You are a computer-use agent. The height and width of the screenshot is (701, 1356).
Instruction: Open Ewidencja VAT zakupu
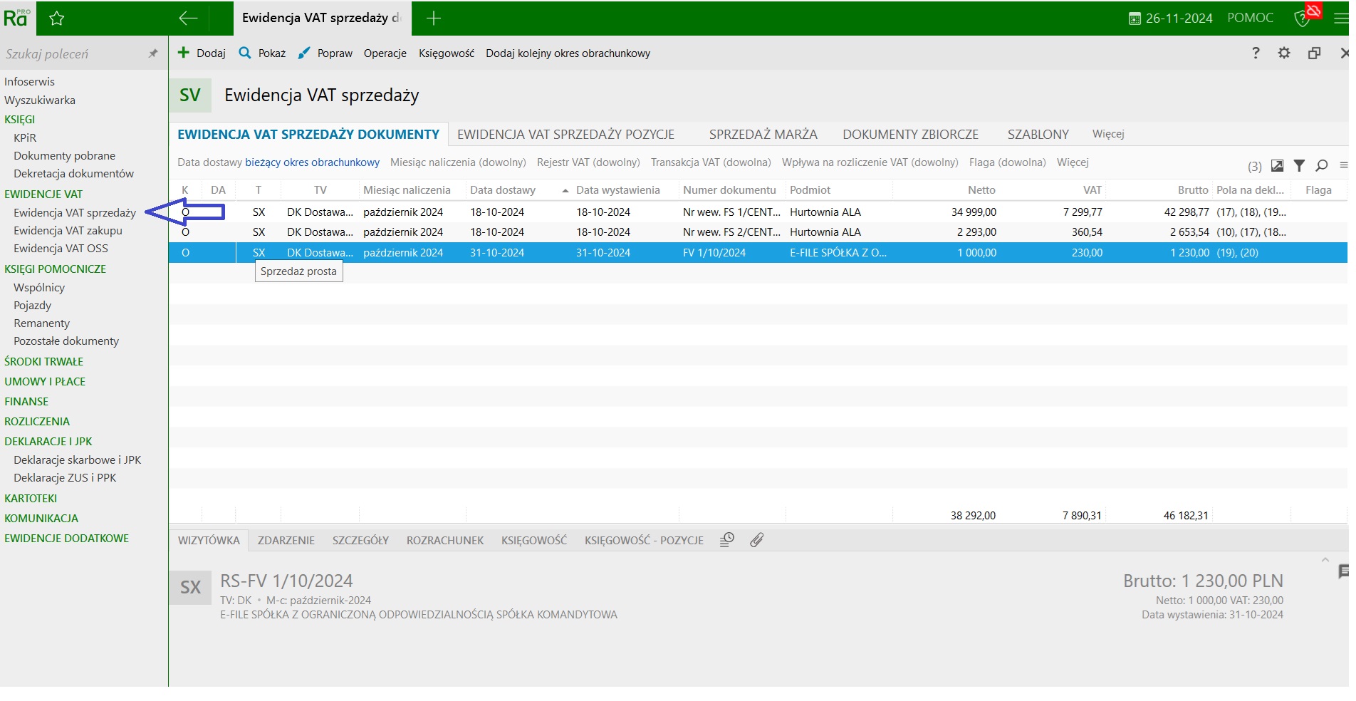68,231
